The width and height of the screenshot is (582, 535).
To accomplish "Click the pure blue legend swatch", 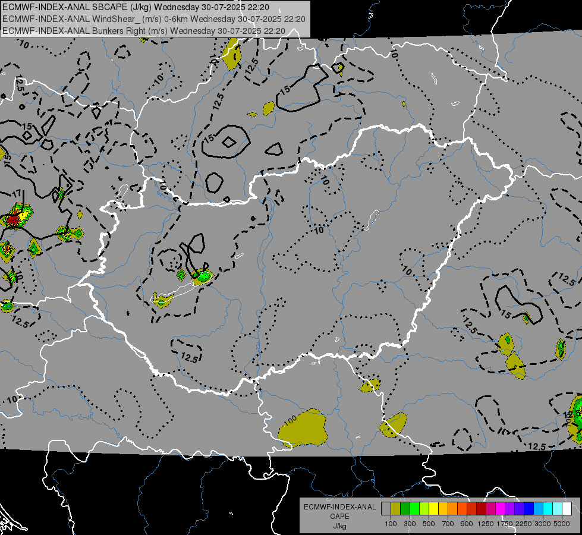I will [x=529, y=509].
